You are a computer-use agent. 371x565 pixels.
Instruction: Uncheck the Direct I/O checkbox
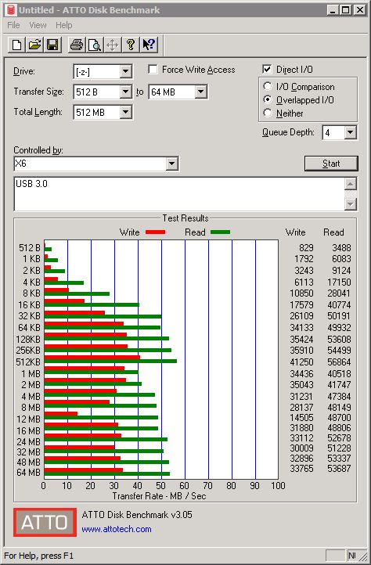tap(267, 69)
